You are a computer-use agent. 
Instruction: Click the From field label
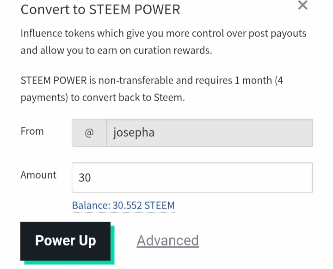click(32, 131)
